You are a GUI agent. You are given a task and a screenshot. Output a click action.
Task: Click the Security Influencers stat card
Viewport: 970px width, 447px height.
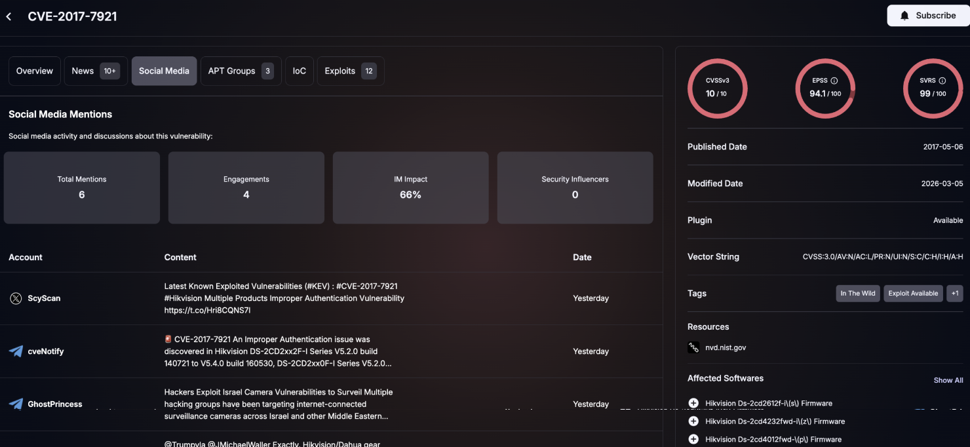575,188
